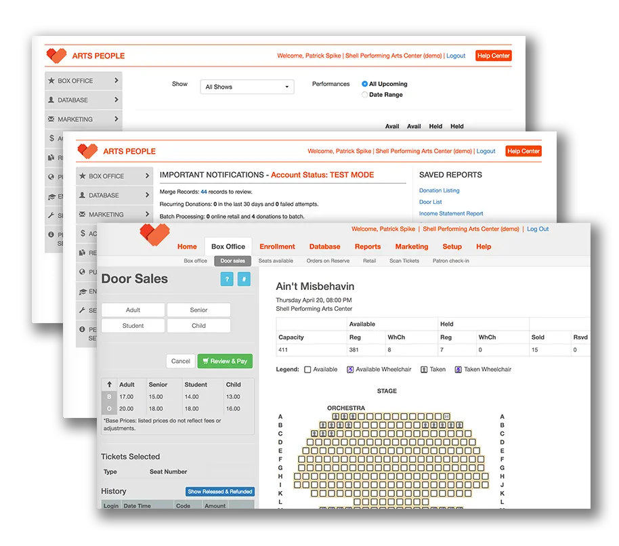619x546 pixels.
Task: Click the Marketing envelope icon in back window sidebar
Action: coord(51,119)
